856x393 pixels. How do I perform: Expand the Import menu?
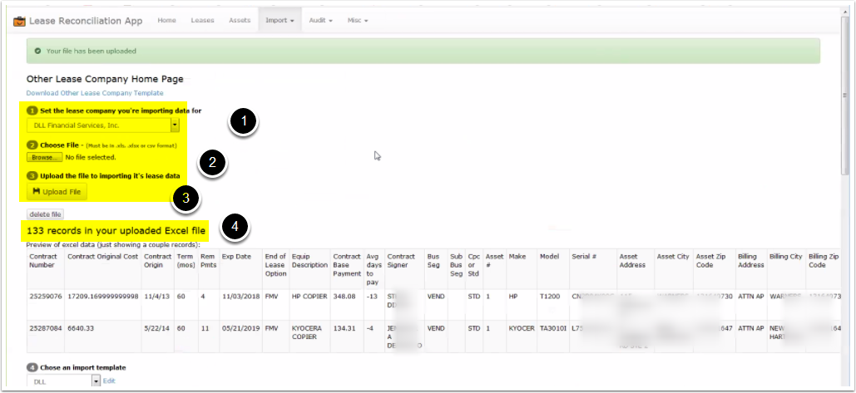[280, 20]
